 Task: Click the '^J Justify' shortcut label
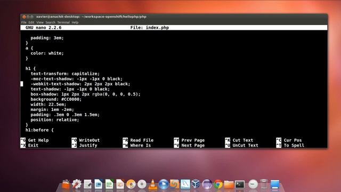click(x=84, y=146)
